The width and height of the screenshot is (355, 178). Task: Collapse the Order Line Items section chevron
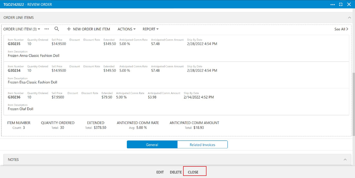[x=349, y=17]
